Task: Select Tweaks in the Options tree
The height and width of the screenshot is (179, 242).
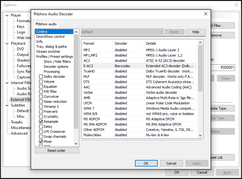Action: pyautogui.click(x=17, y=122)
